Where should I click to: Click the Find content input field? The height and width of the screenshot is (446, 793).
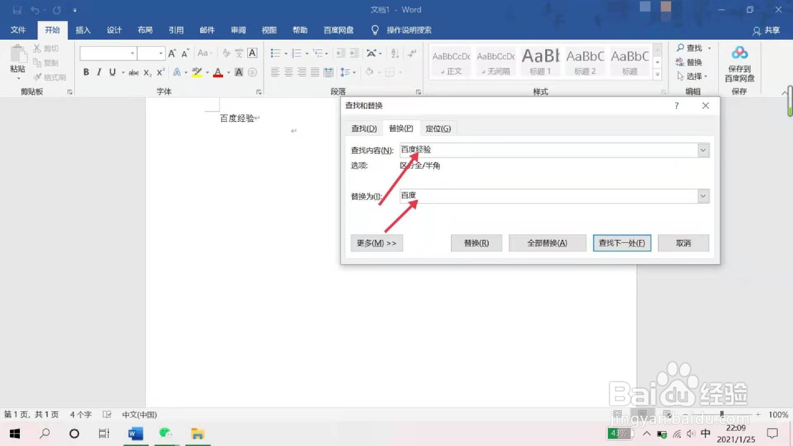pyautogui.click(x=549, y=150)
